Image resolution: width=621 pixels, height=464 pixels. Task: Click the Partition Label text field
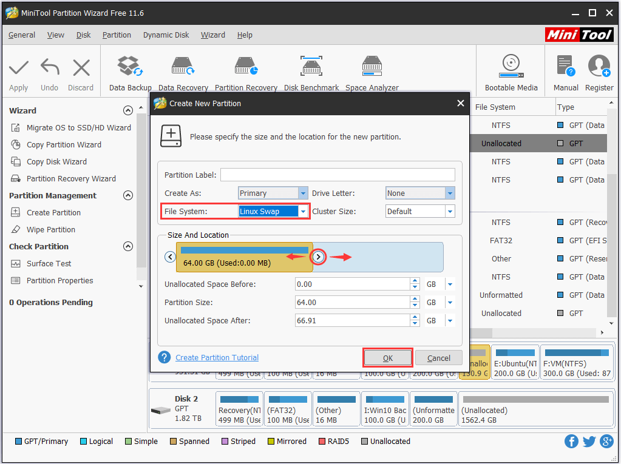pos(338,175)
